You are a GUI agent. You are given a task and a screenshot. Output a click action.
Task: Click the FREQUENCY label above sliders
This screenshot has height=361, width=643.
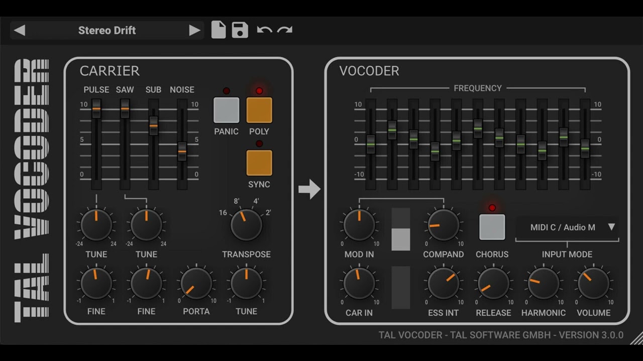pos(478,88)
